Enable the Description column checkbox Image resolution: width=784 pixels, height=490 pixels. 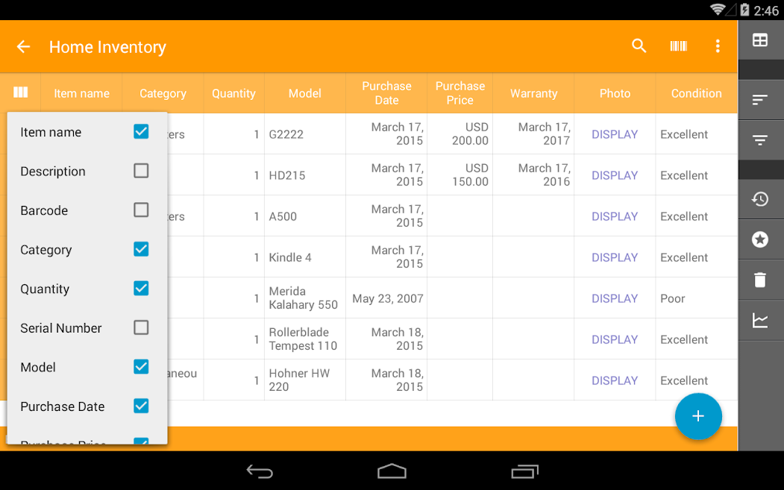coord(141,171)
